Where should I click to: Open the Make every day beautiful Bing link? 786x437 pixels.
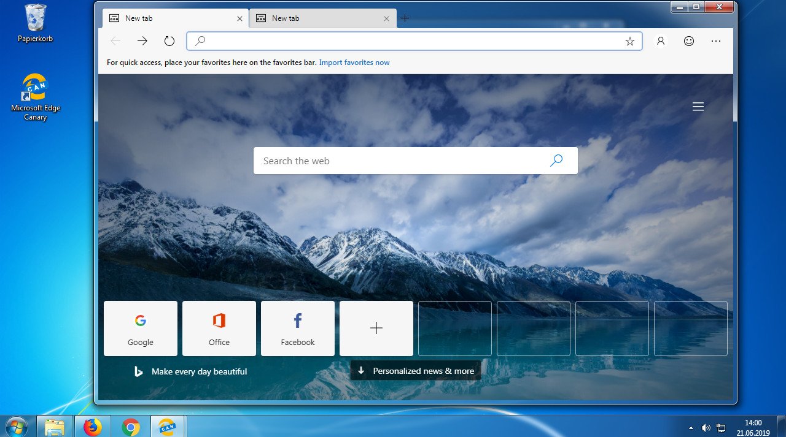tap(198, 371)
